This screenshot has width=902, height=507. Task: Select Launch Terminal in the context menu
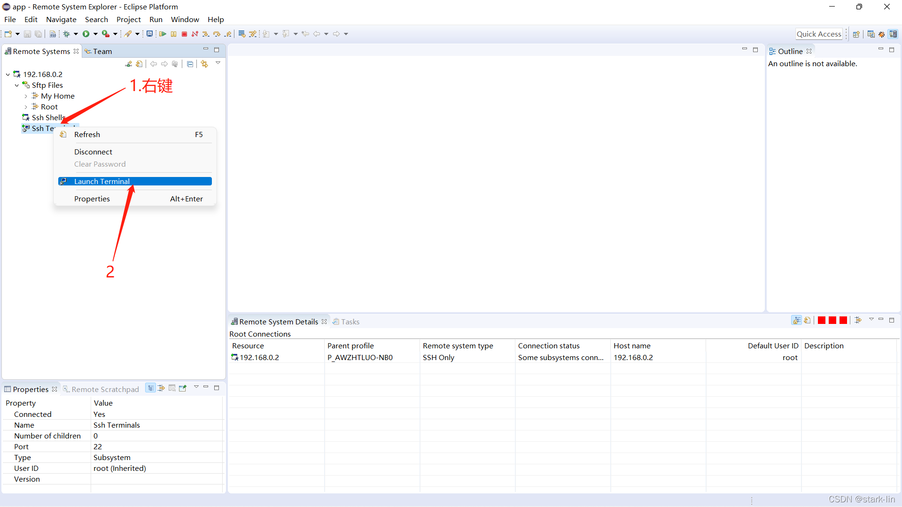[x=135, y=181]
